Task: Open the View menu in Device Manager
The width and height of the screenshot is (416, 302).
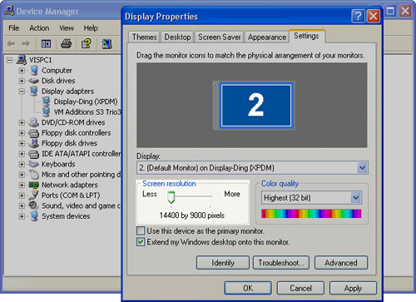Action: pyautogui.click(x=67, y=28)
